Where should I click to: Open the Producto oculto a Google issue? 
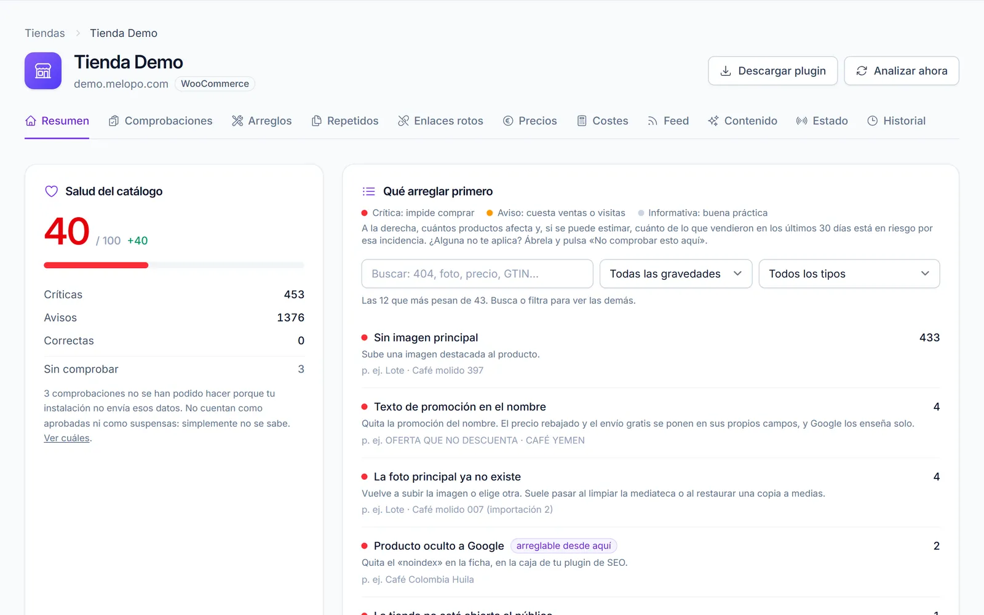click(651, 562)
